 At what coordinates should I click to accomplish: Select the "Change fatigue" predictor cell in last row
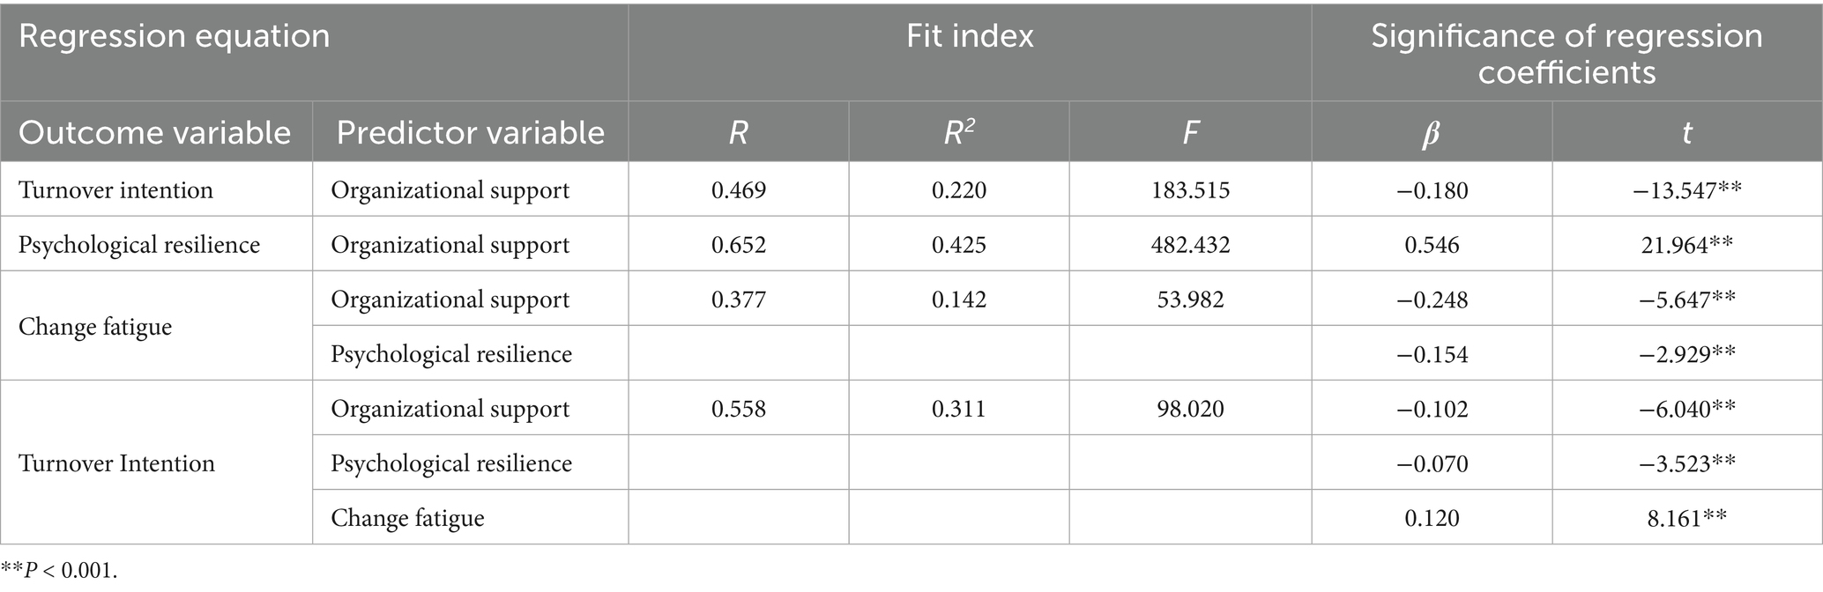point(407,518)
